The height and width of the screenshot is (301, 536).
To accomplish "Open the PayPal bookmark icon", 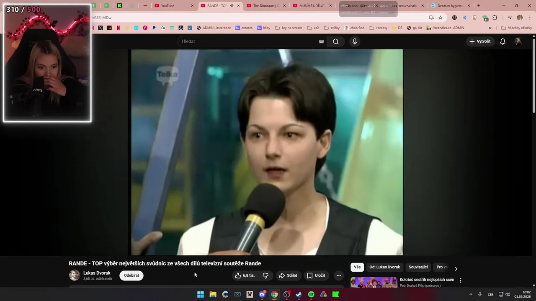I will pos(154,28).
